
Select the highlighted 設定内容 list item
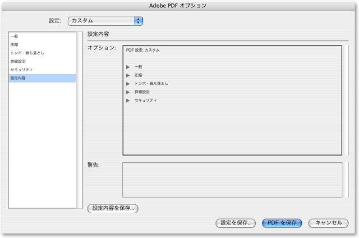click(18, 78)
